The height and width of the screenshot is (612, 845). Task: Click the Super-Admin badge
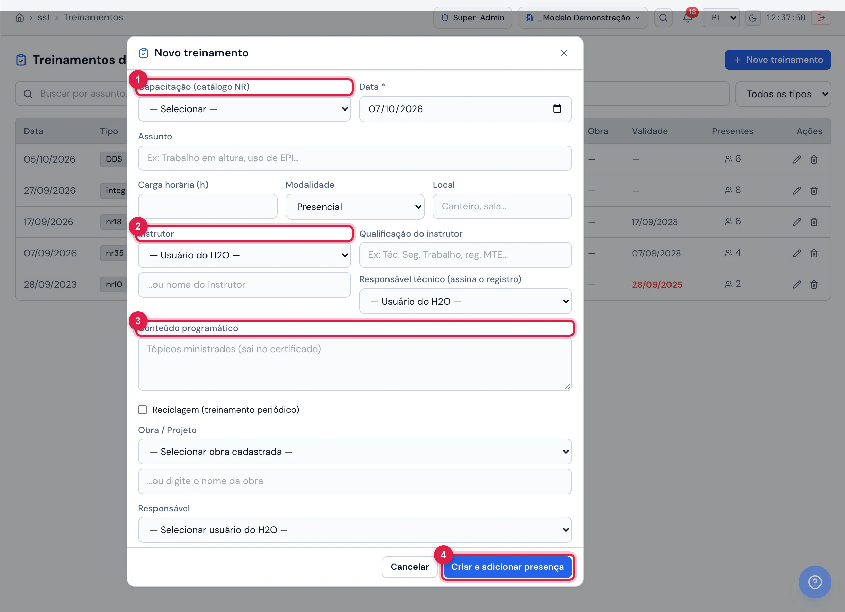pos(473,17)
